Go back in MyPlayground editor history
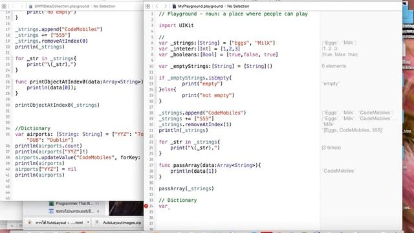This screenshot has height=233, width=414. [x=157, y=6]
